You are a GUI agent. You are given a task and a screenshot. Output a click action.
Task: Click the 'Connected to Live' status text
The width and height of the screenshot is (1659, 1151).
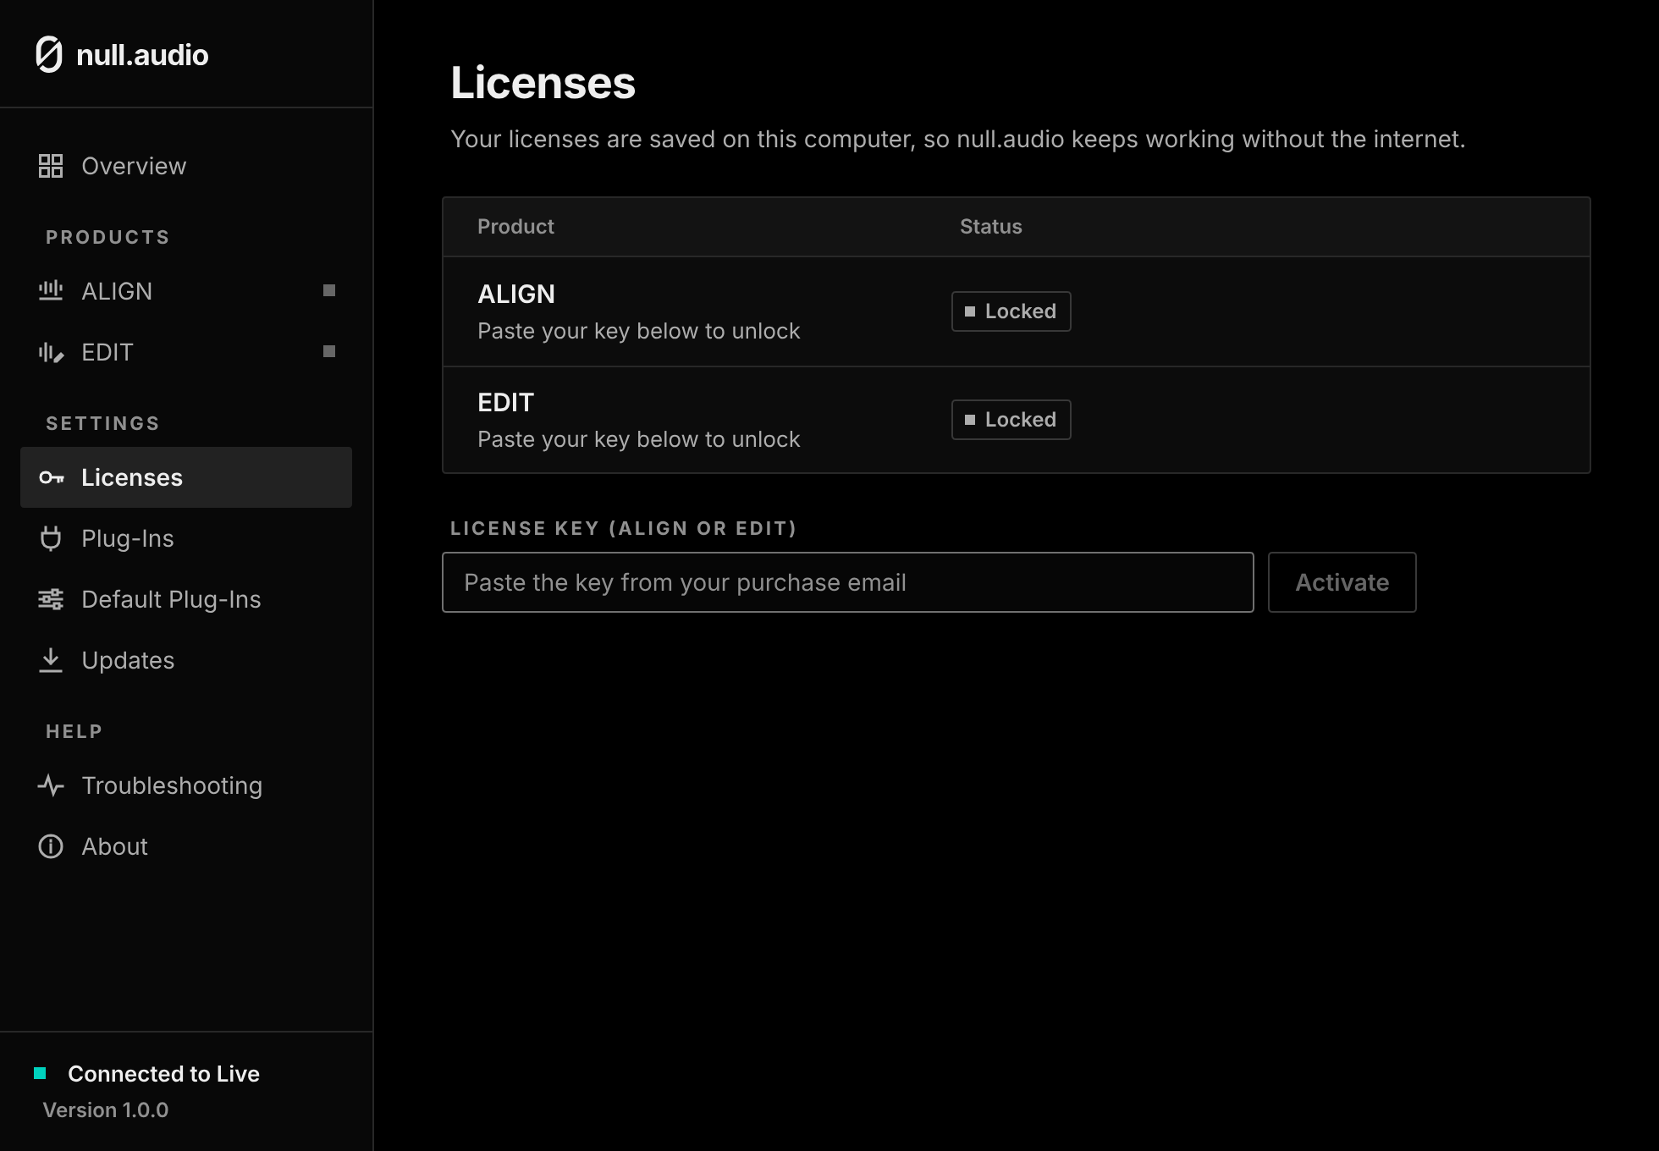coord(163,1073)
